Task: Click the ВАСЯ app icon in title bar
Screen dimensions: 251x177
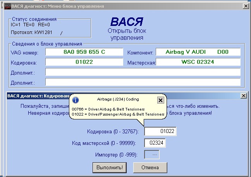Action: tap(7, 6)
